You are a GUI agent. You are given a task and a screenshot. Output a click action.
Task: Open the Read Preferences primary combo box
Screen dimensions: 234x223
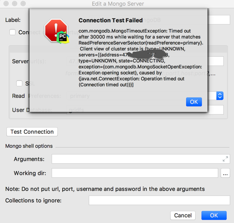pyautogui.click(x=145, y=96)
